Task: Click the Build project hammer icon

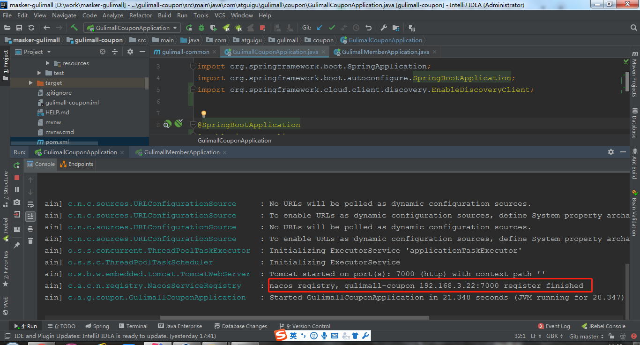Action: [x=74, y=28]
